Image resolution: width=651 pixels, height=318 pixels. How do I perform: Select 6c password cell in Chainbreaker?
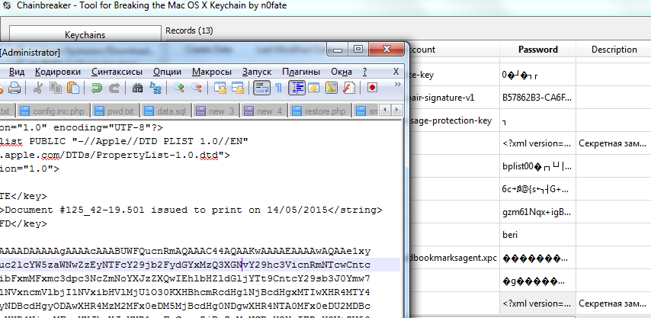pyautogui.click(x=537, y=189)
